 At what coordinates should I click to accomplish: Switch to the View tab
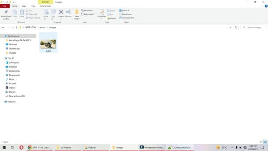pyautogui.click(x=33, y=6)
